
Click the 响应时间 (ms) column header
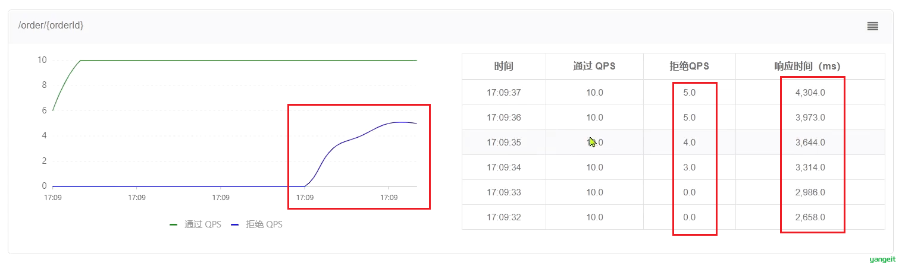[x=810, y=67]
